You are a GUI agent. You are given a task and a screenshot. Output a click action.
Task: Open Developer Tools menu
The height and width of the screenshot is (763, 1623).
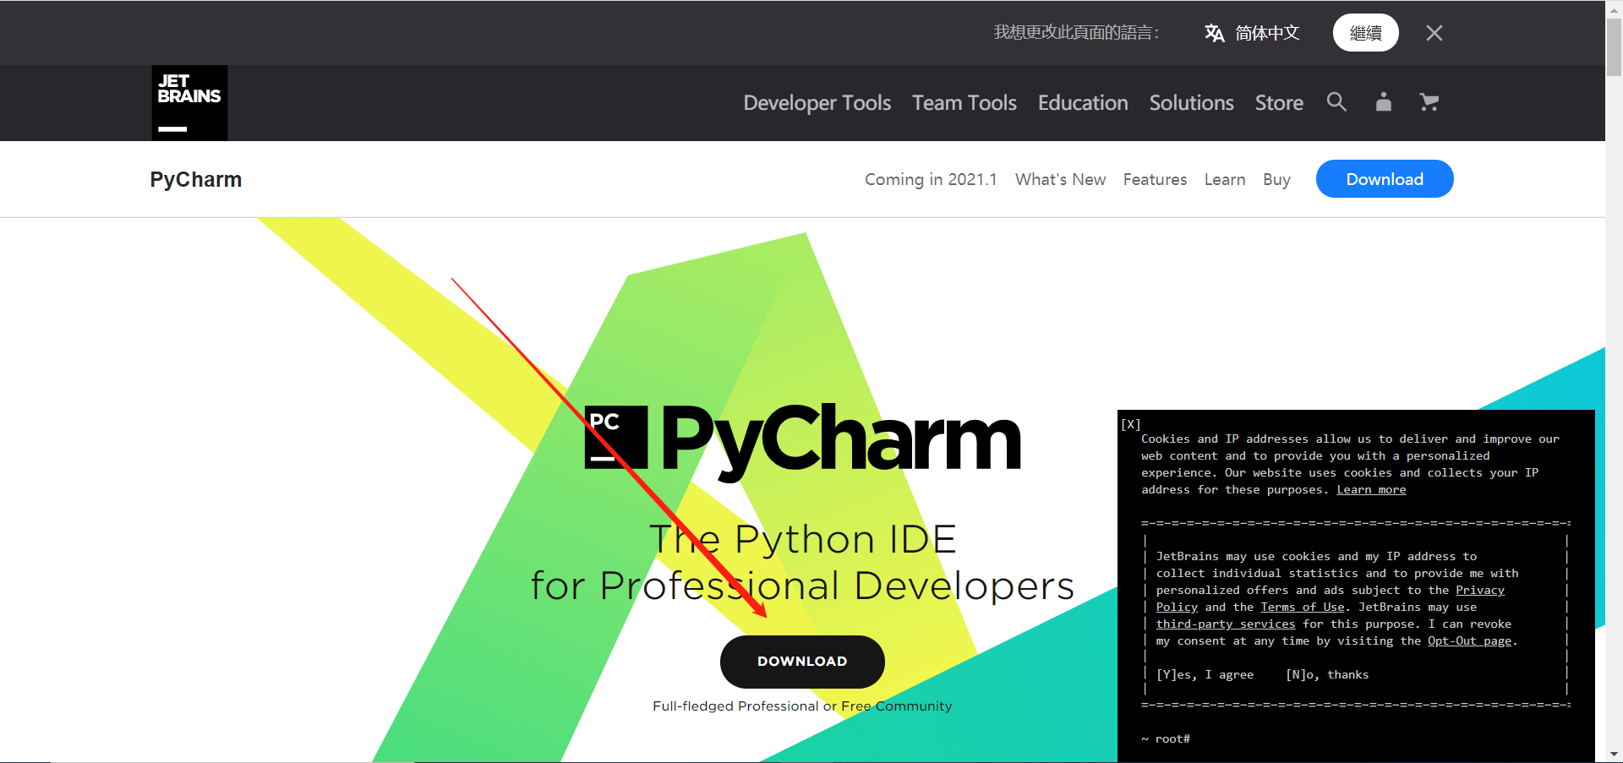(x=817, y=103)
